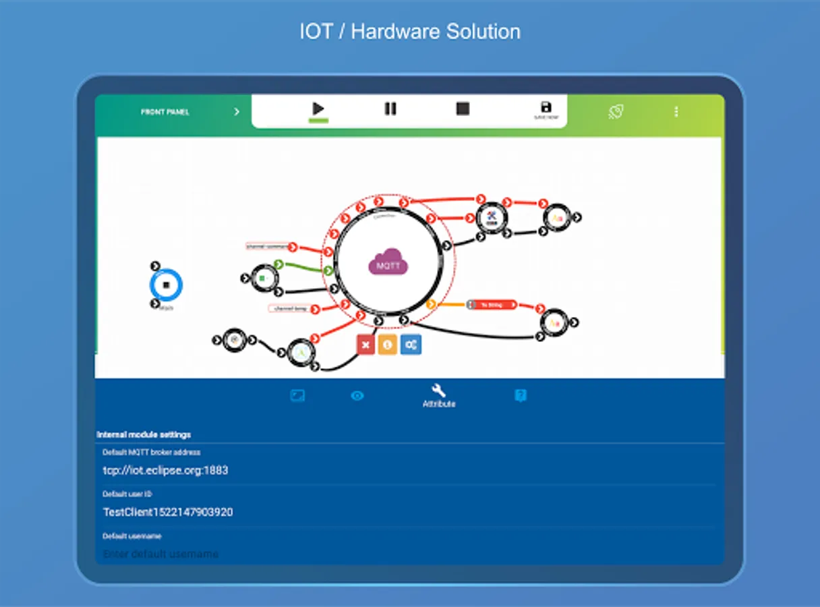Click the tools node at top right
Image resolution: width=820 pixels, height=607 pixels.
pos(492,218)
